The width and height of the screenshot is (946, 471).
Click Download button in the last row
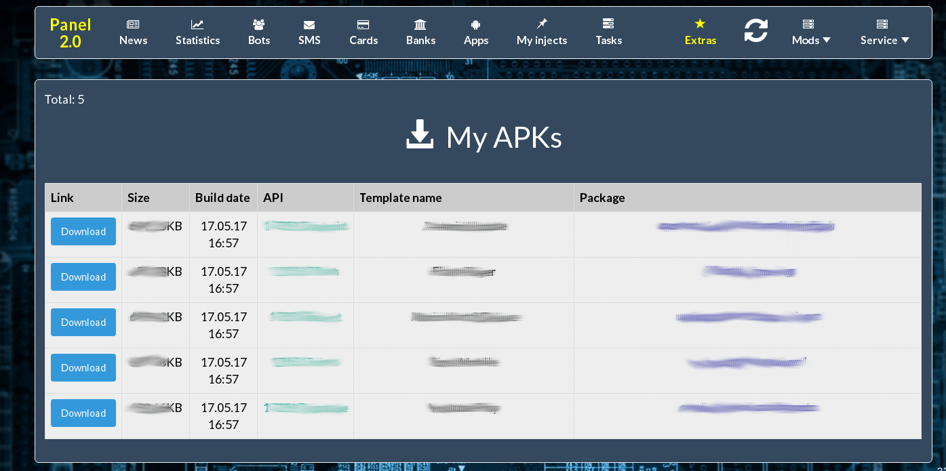point(83,413)
